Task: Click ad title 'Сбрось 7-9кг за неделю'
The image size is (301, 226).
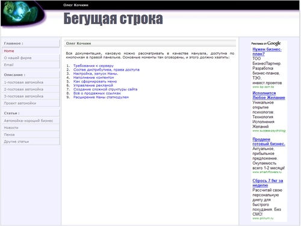Action: [x=268, y=183]
